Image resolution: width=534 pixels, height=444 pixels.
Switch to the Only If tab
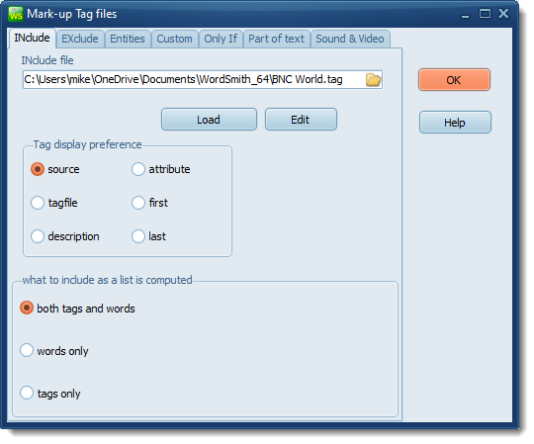(221, 39)
